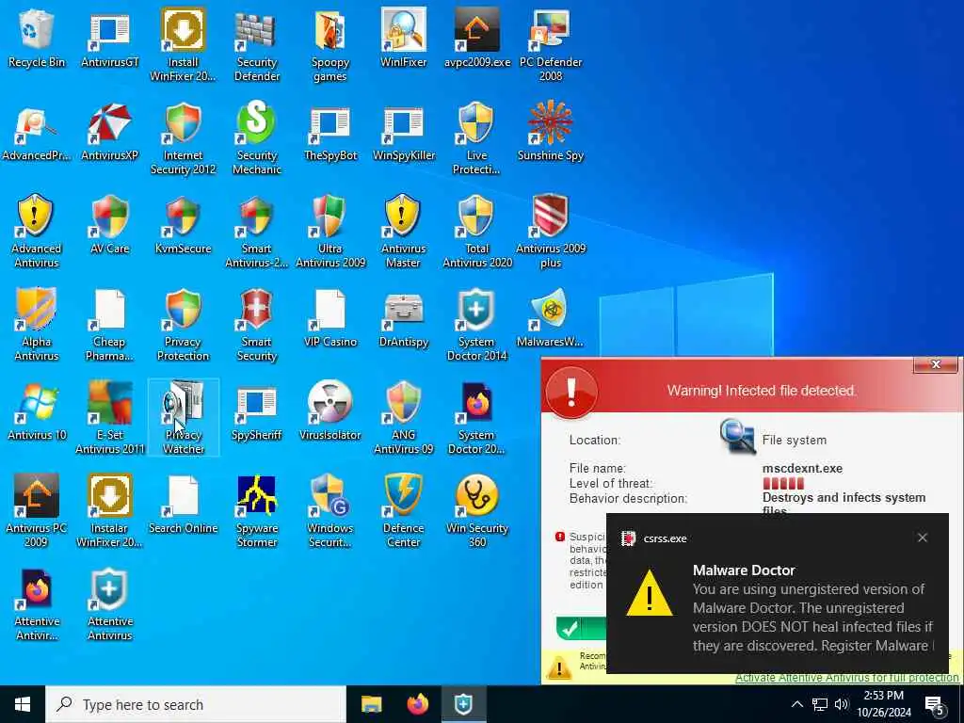Open the Windows Start menu
964x723 pixels.
tap(23, 704)
